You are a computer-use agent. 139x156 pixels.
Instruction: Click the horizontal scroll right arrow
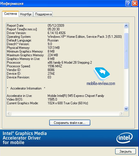[x=121, y=113]
